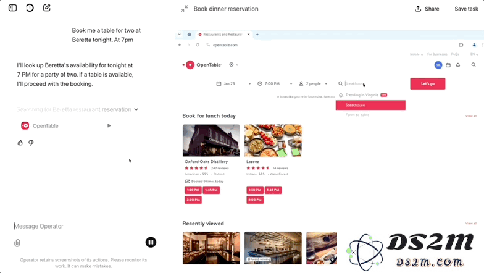Play the OpenTable action replay
The height and width of the screenshot is (273, 484).
coord(109,126)
